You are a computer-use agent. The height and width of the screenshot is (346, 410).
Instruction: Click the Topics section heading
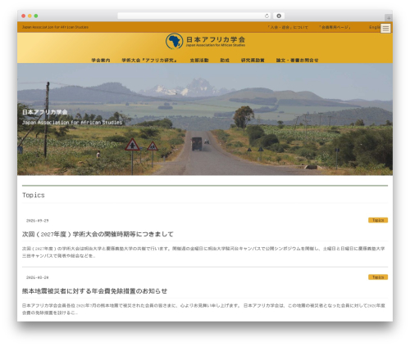(x=34, y=195)
